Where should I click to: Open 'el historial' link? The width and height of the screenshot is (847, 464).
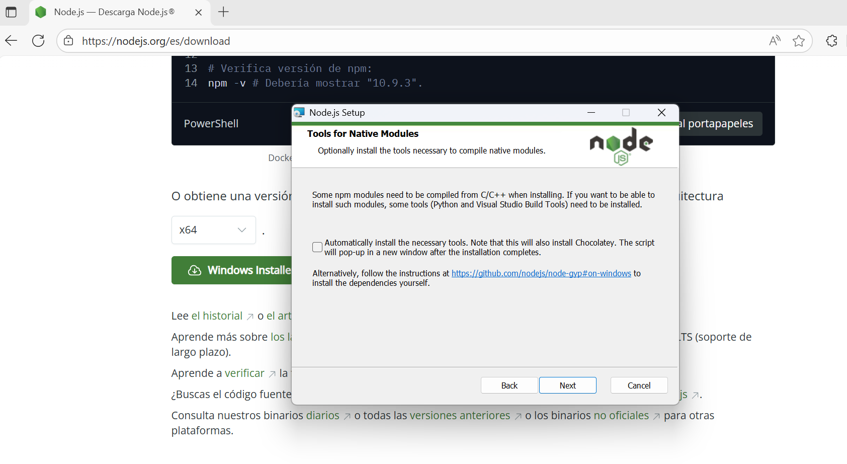pyautogui.click(x=217, y=316)
